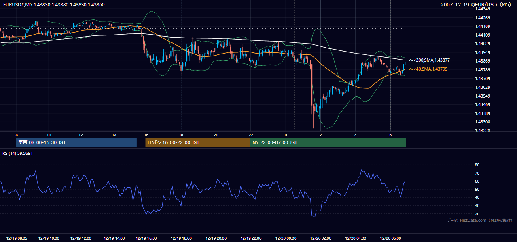Select the ロンドン 16:00-22:00 JST session bar
This screenshot has width=517, height=242.
(197, 142)
